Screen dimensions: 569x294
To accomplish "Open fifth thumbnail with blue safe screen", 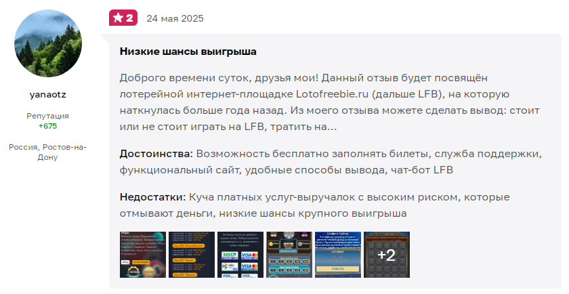I will point(338,255).
